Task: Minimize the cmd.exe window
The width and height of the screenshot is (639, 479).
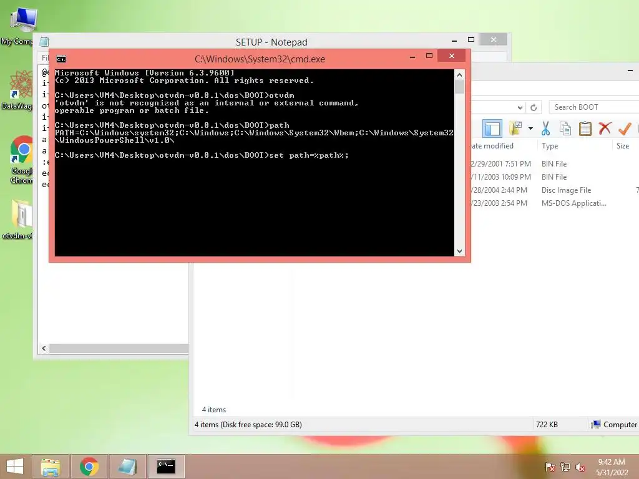Action: 412,56
